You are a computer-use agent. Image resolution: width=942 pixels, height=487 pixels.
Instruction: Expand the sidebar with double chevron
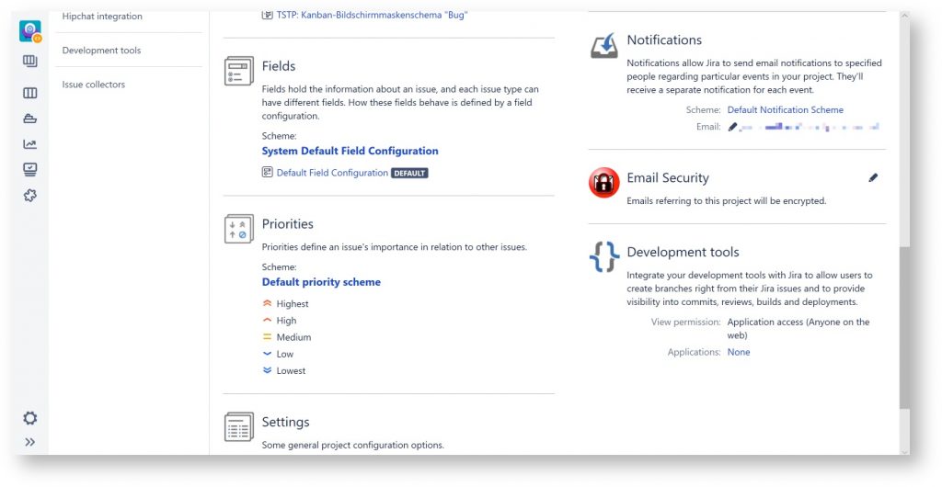click(x=30, y=442)
